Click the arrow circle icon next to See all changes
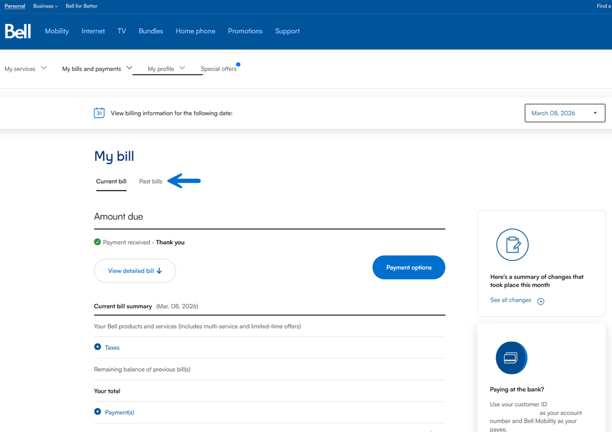The image size is (612, 432). [x=540, y=301]
